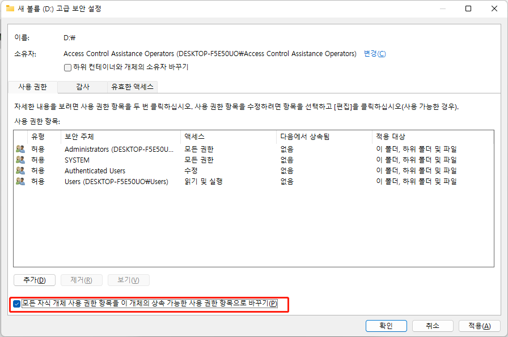
Task: Open the 변경(C) link to change owner
Action: [375, 53]
